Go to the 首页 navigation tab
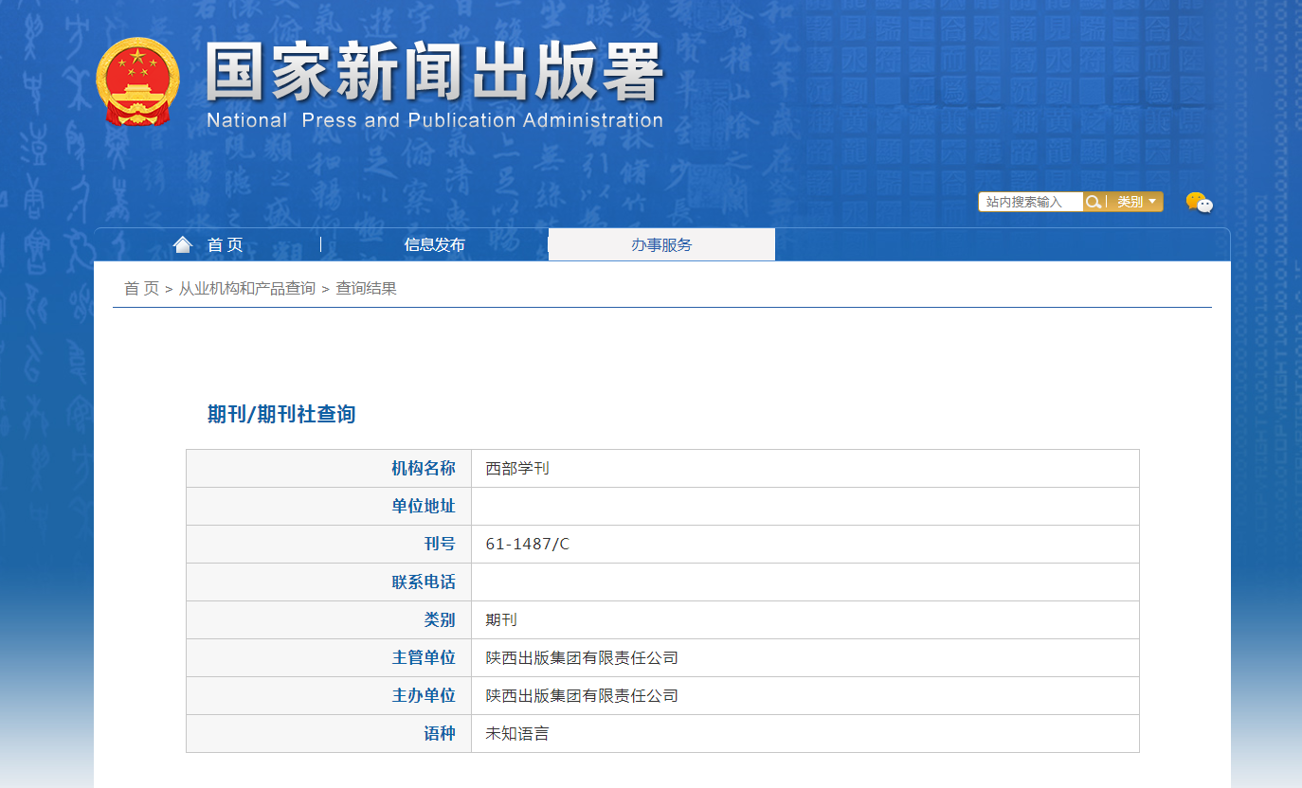 point(225,245)
